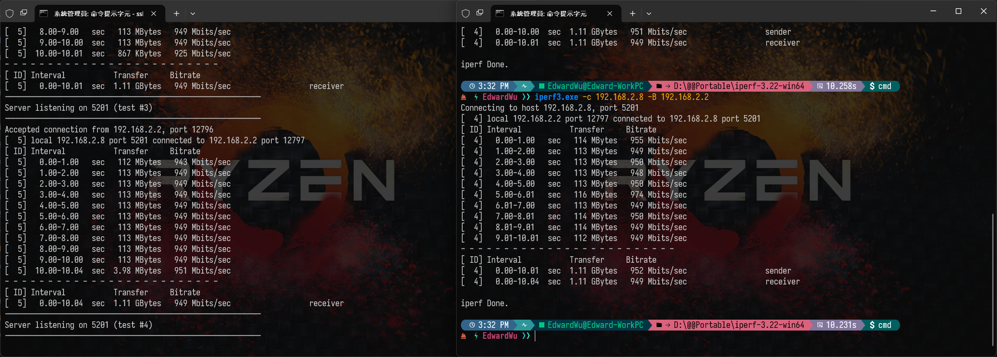
Task: Click the 'iperf3.exe' command text in the right terminal
Action: [x=557, y=97]
